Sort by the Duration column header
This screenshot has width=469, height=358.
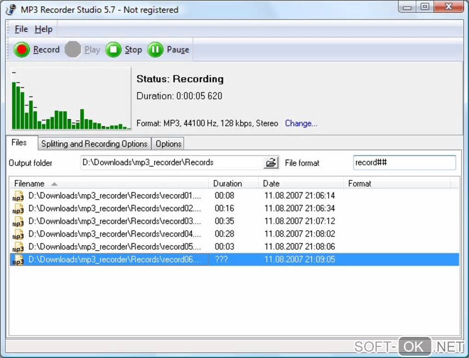233,183
